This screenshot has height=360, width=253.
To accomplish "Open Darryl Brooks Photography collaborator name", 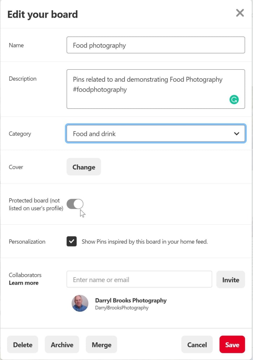I will pos(131,300).
